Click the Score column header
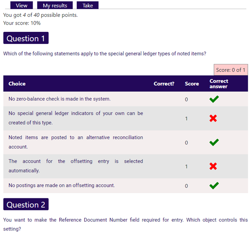Screen dimensions: 251x233 192,84
